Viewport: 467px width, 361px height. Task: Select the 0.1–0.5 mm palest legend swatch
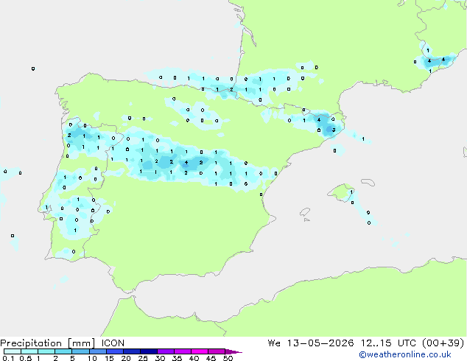[x=13, y=351]
